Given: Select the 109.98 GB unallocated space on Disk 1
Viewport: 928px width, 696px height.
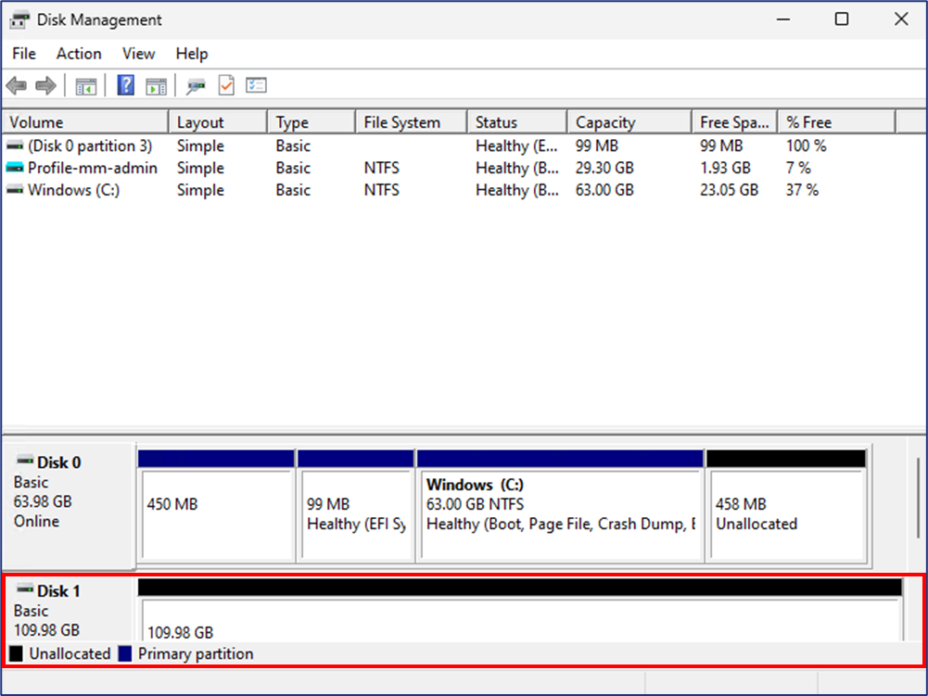Looking at the screenshot, I should coord(519,621).
